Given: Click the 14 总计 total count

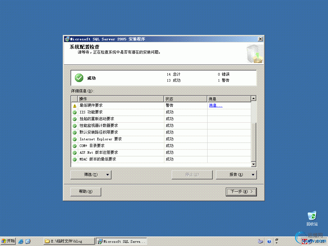Looking at the screenshot, I should click(173, 74).
